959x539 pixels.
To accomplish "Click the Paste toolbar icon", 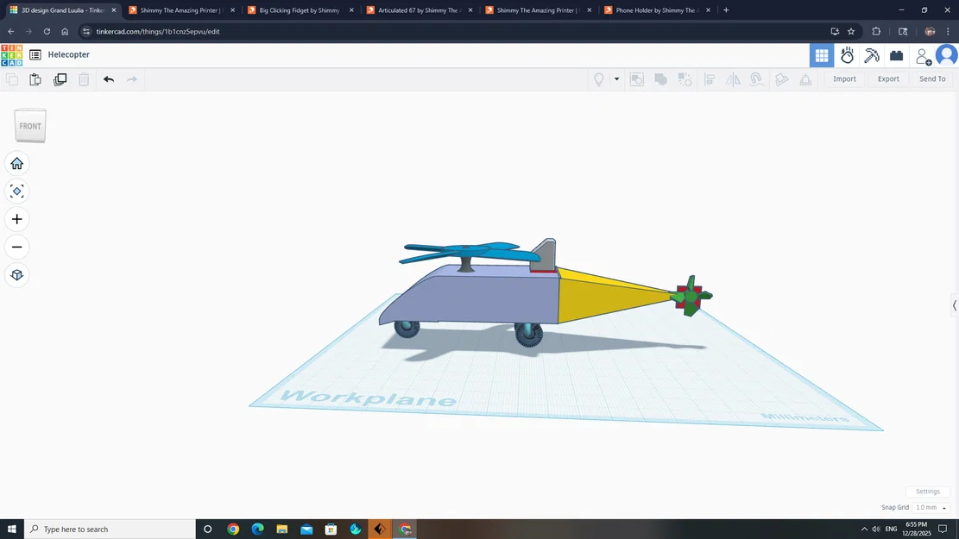I will pyautogui.click(x=35, y=79).
